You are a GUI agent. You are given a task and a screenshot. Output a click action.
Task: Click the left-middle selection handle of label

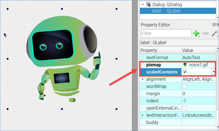(8, 59)
